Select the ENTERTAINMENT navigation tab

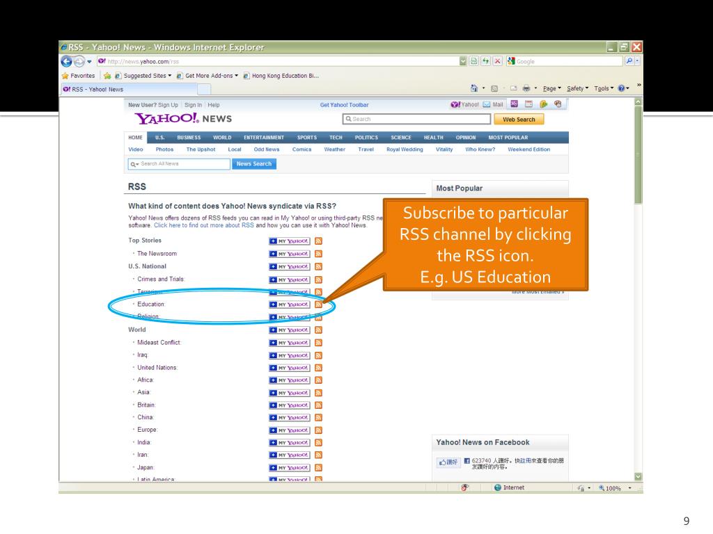point(264,138)
